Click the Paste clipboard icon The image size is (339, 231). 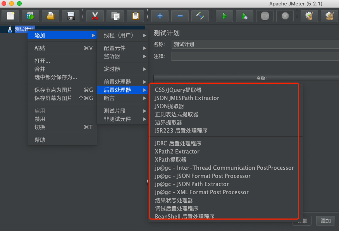click(x=135, y=16)
